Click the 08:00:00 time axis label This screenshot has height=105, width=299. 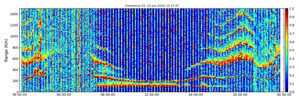107,95
